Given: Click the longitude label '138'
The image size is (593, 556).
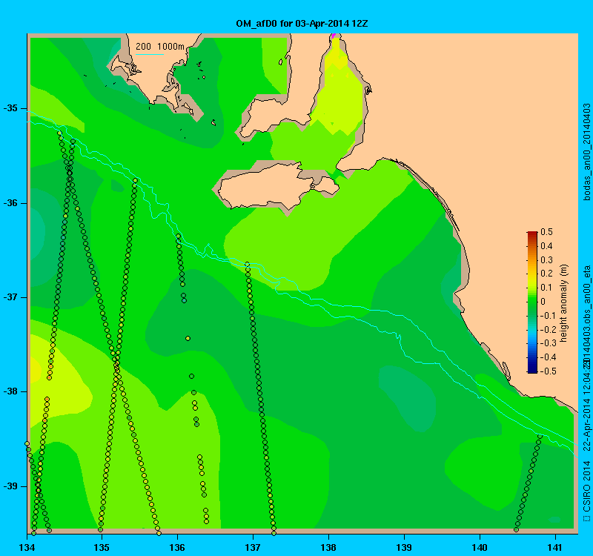Looking at the screenshot, I should [x=328, y=546].
